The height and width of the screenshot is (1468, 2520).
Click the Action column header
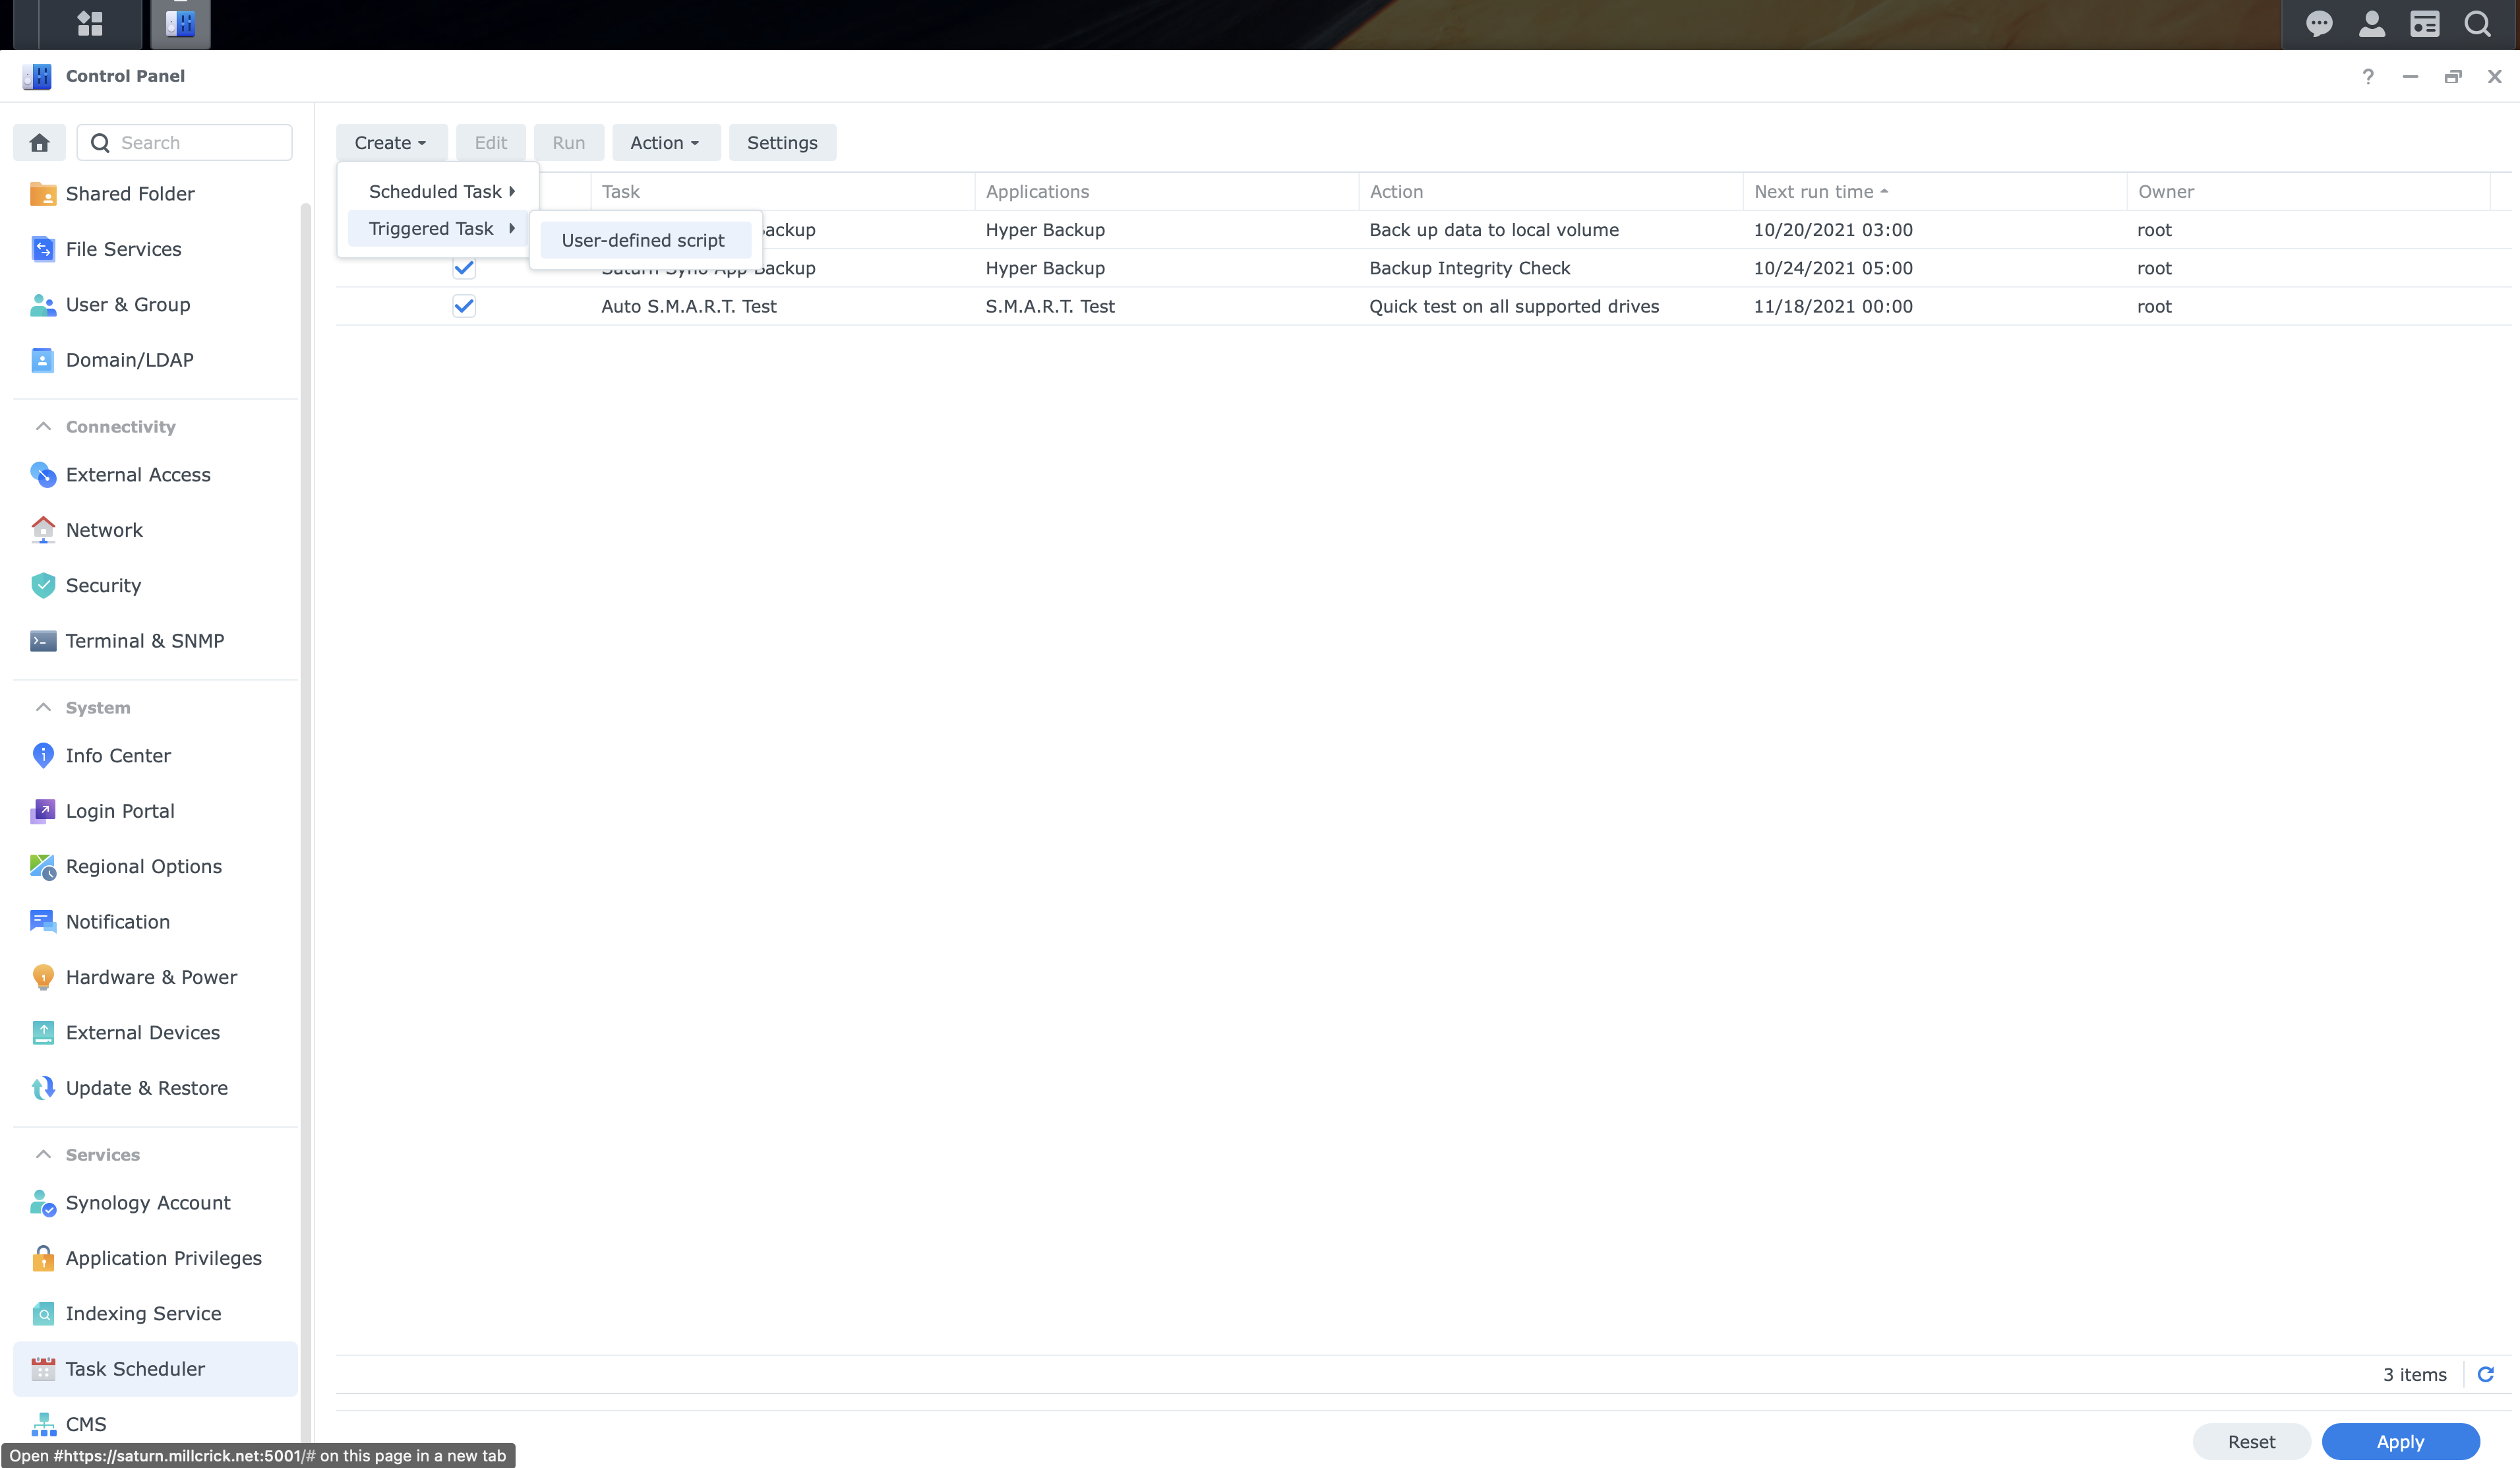point(1550,191)
